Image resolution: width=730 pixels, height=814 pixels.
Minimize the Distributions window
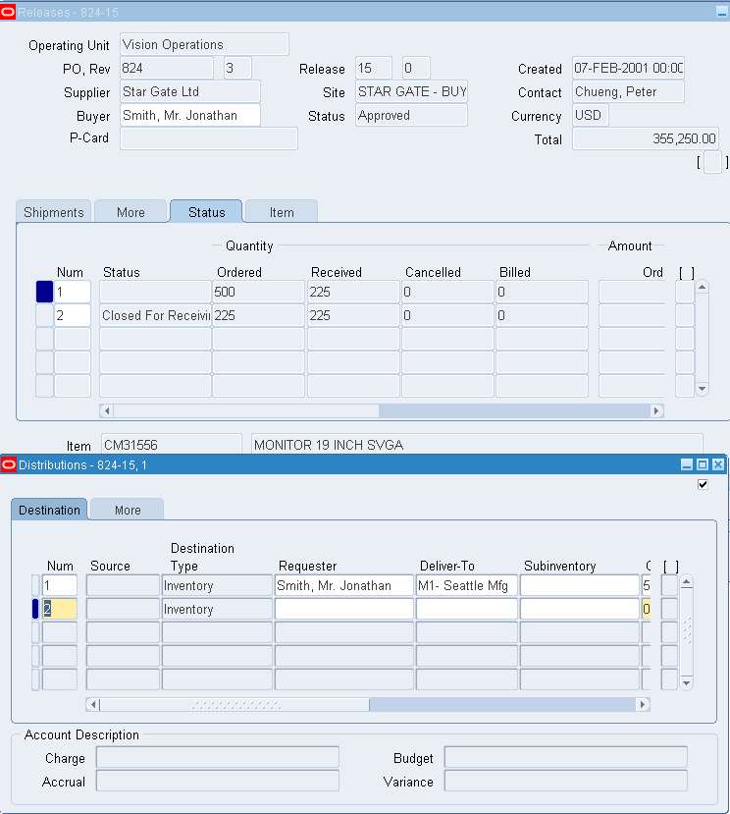(688, 464)
